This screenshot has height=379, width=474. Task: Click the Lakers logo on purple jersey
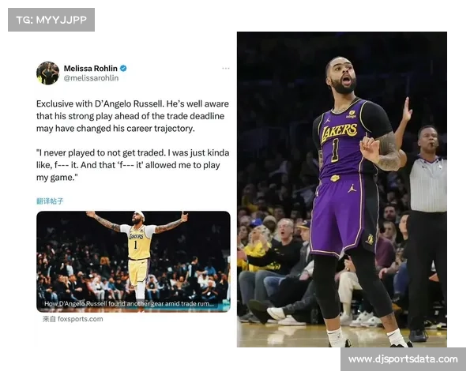[x=339, y=132]
